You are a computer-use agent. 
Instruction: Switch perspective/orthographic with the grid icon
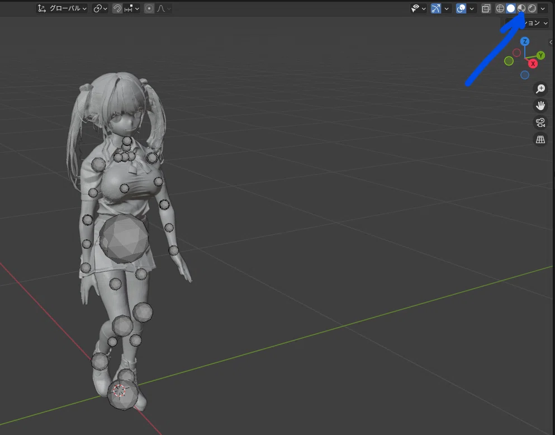tap(540, 139)
